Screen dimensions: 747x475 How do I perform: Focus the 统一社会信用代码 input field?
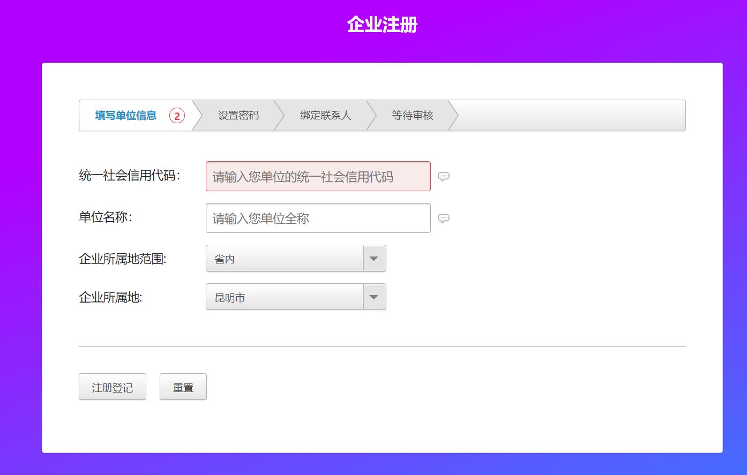(318, 176)
